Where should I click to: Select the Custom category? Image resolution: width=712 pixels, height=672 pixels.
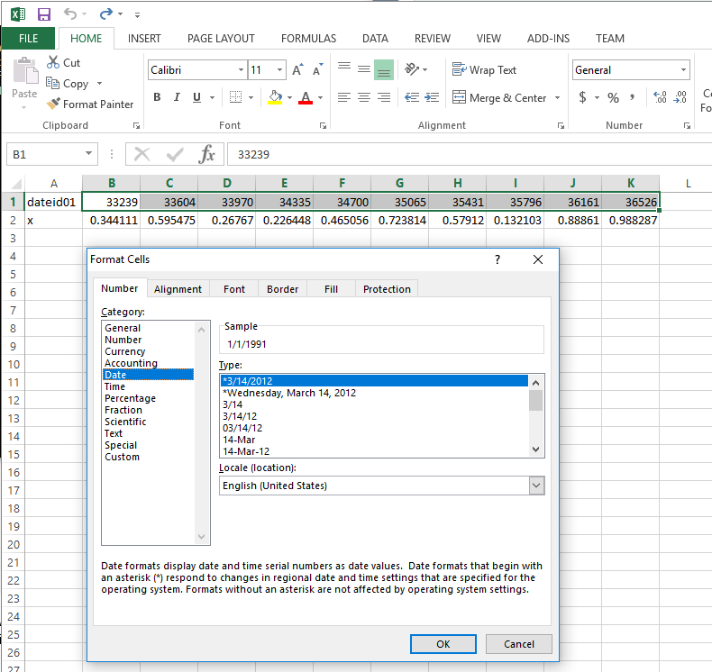[x=122, y=457]
